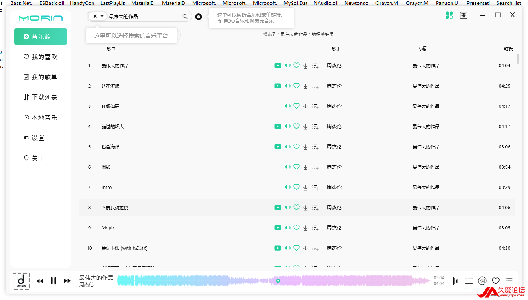Favorite the song 不爱我就拉倒

click(296, 208)
